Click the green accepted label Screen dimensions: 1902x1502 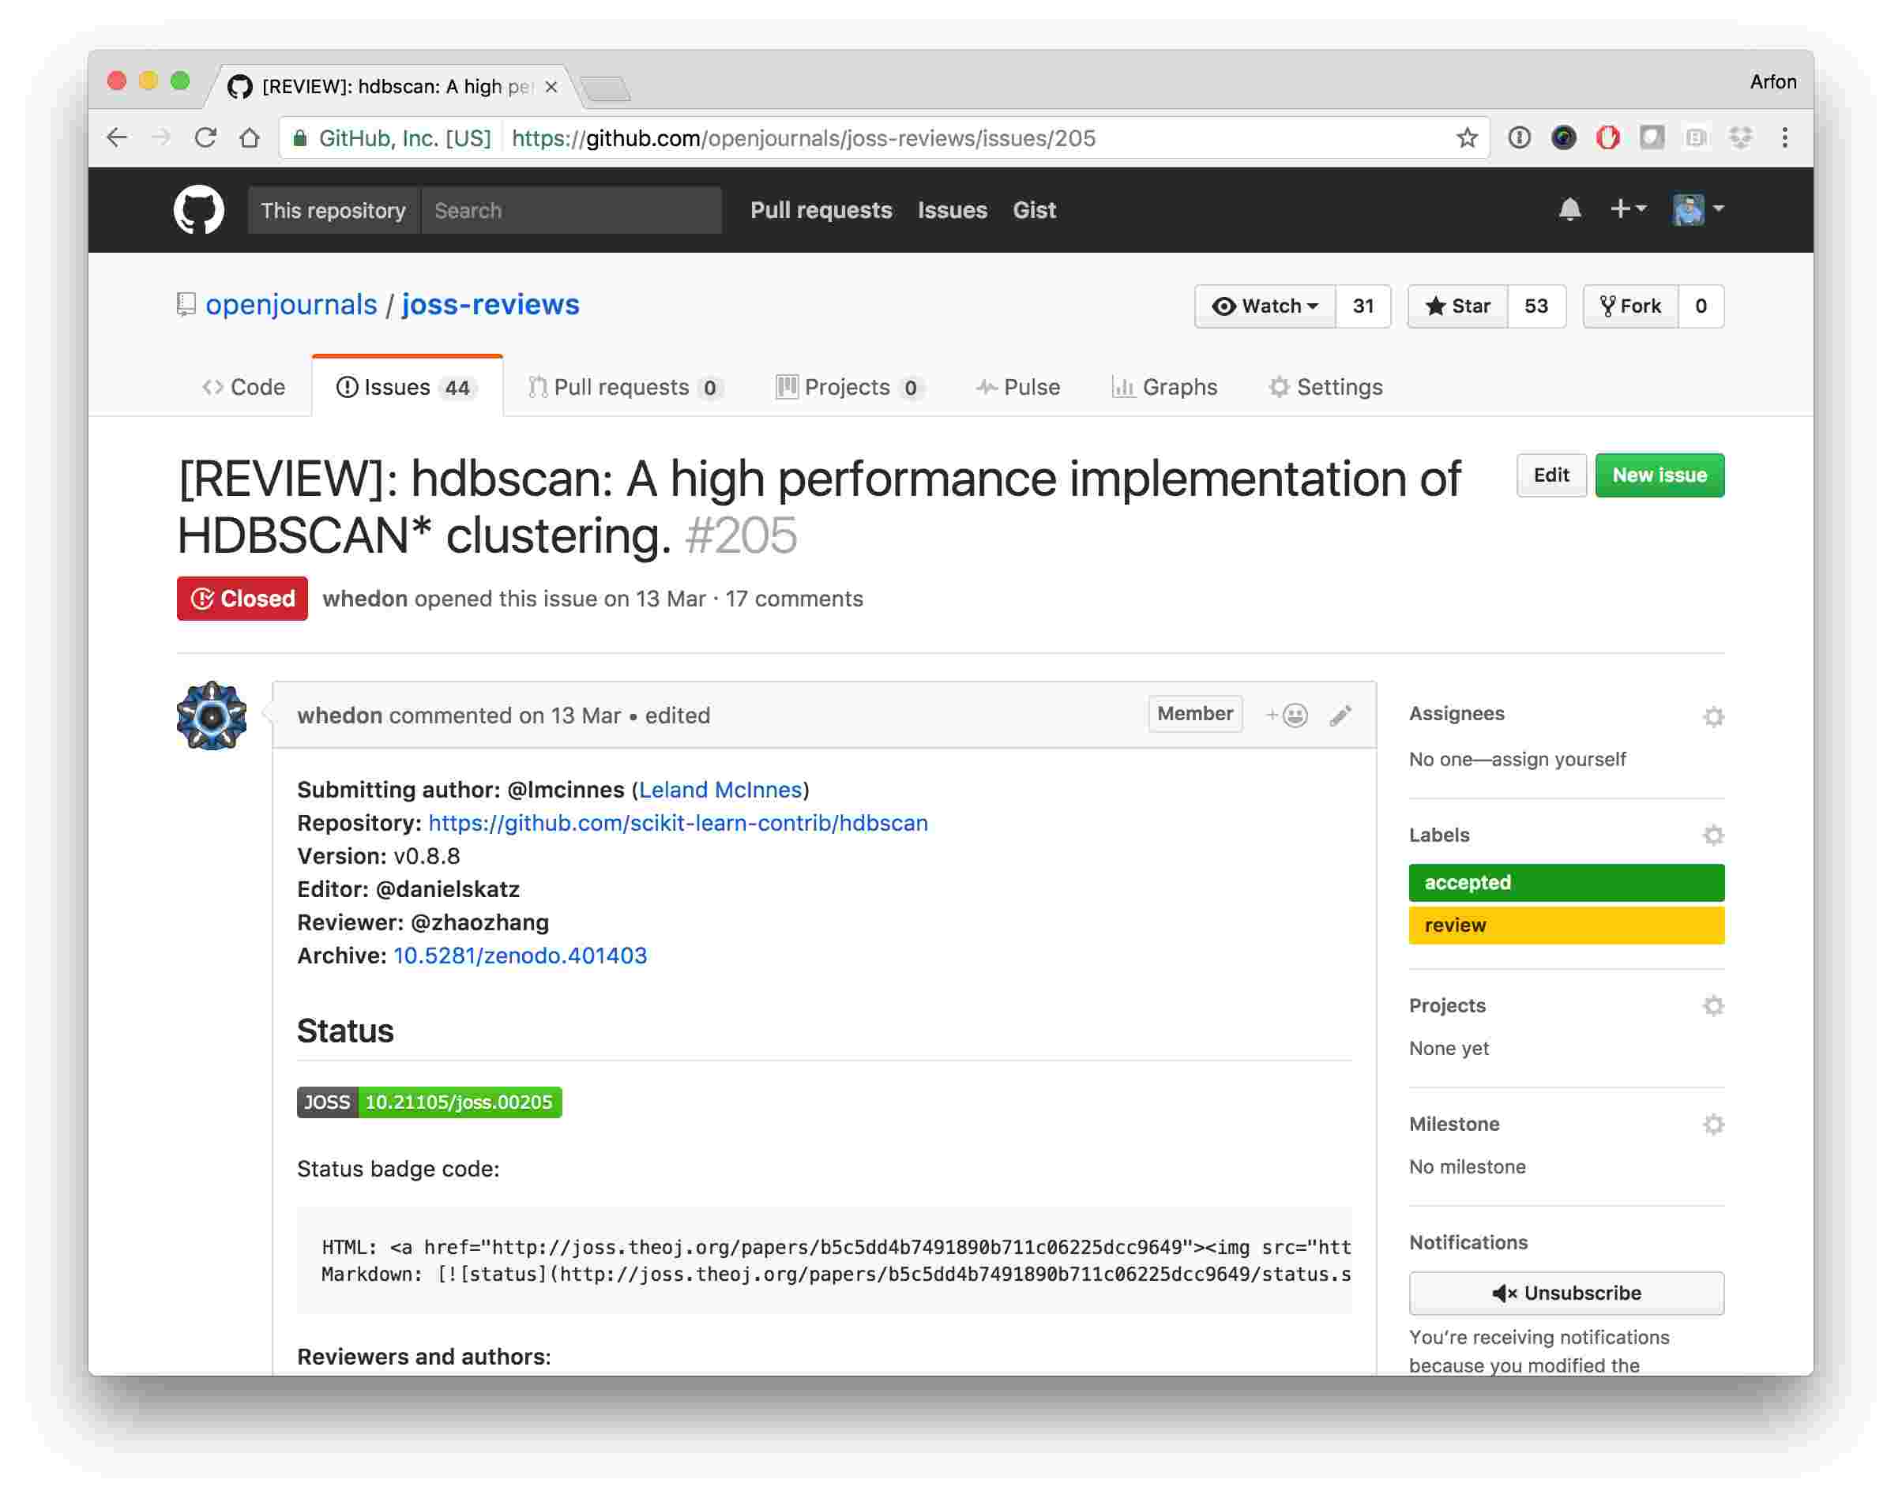coord(1566,883)
